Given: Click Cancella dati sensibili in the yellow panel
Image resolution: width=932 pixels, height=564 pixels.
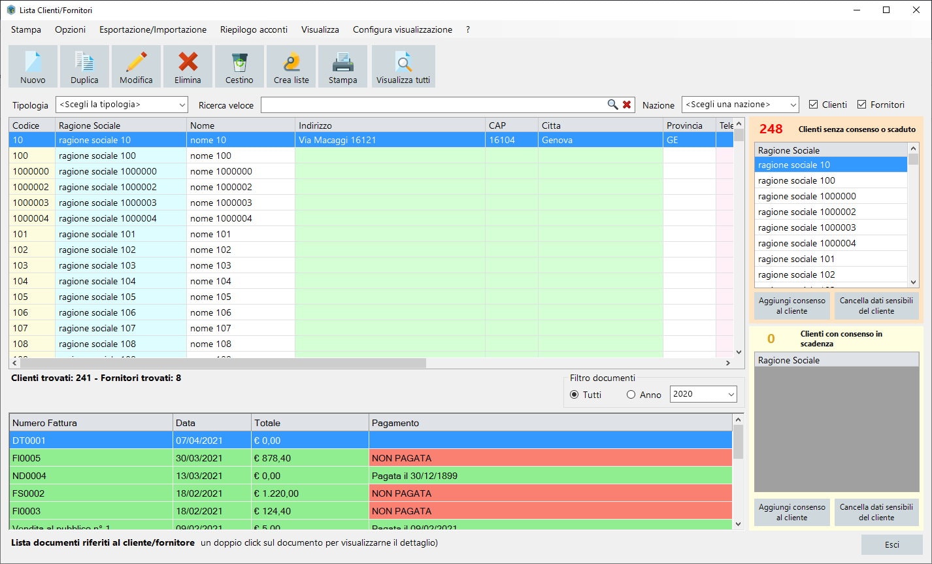Looking at the screenshot, I should tap(876, 512).
